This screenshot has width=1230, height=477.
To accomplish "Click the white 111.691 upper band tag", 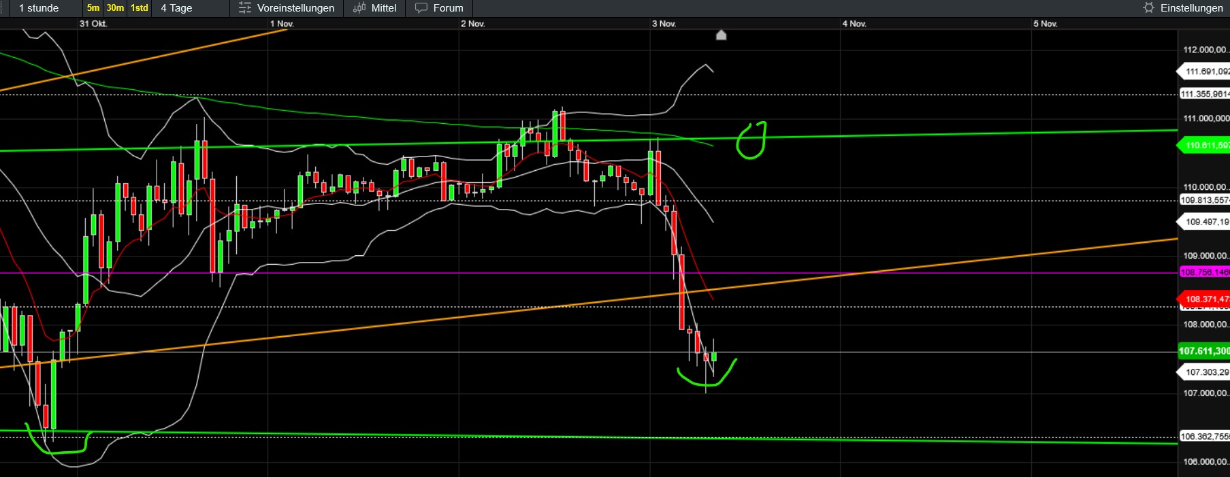I will 1205,71.
